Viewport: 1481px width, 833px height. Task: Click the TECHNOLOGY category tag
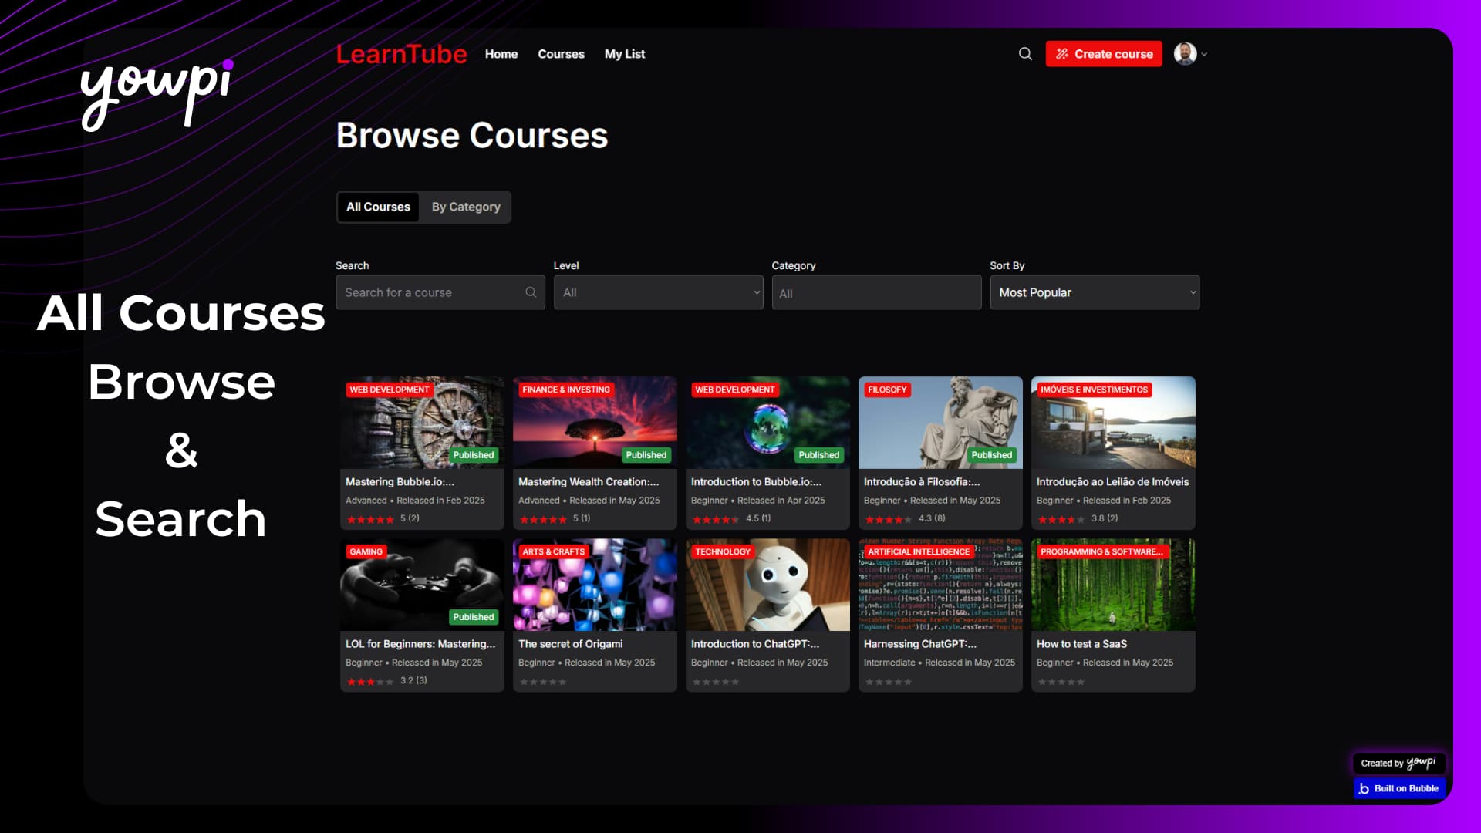(x=722, y=551)
